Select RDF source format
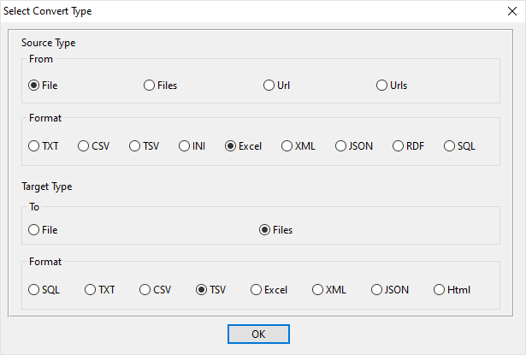526x355 pixels. (x=398, y=146)
